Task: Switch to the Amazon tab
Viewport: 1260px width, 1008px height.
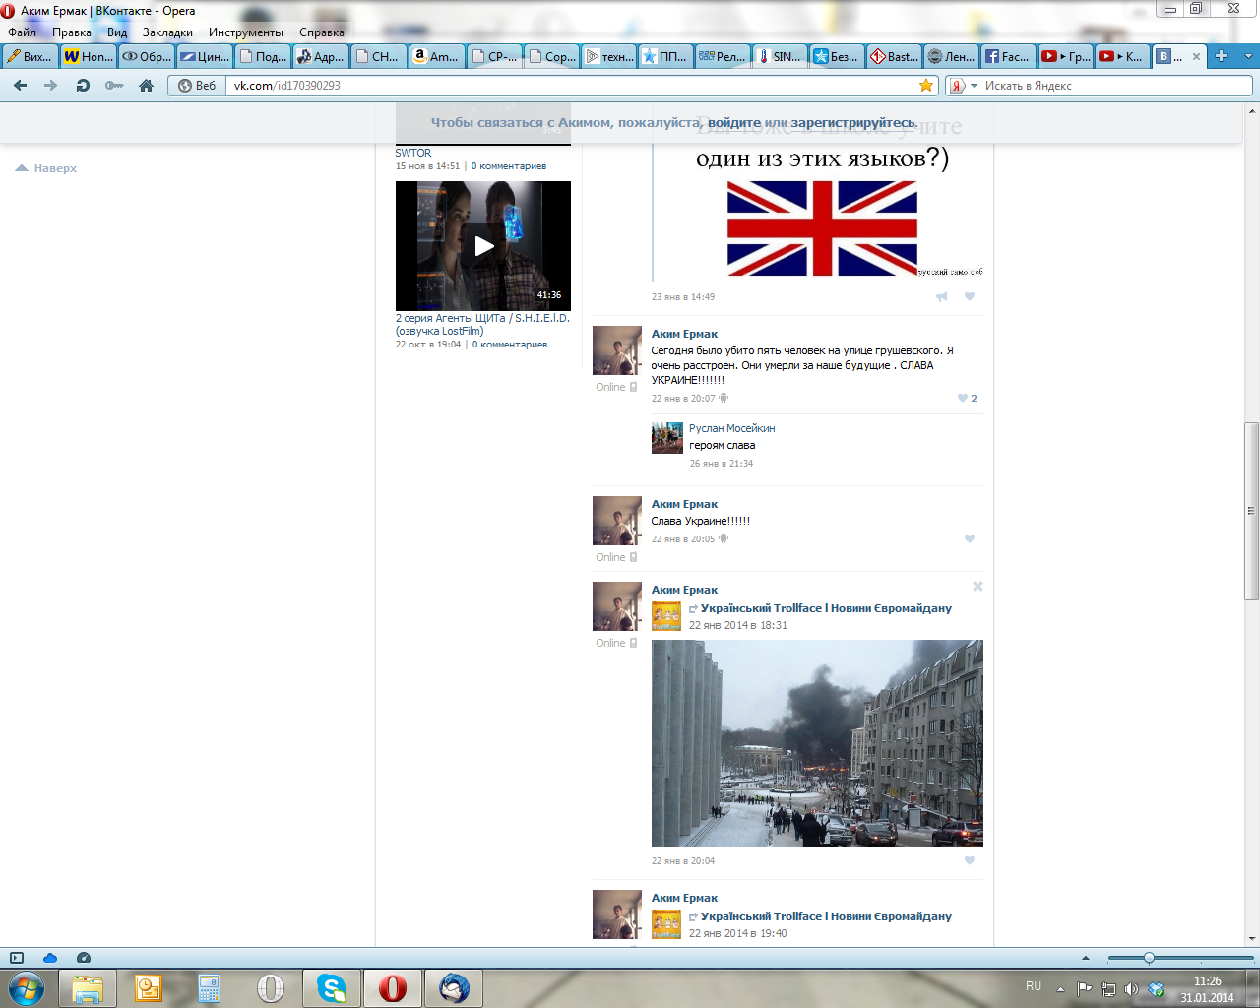Action: tap(436, 56)
